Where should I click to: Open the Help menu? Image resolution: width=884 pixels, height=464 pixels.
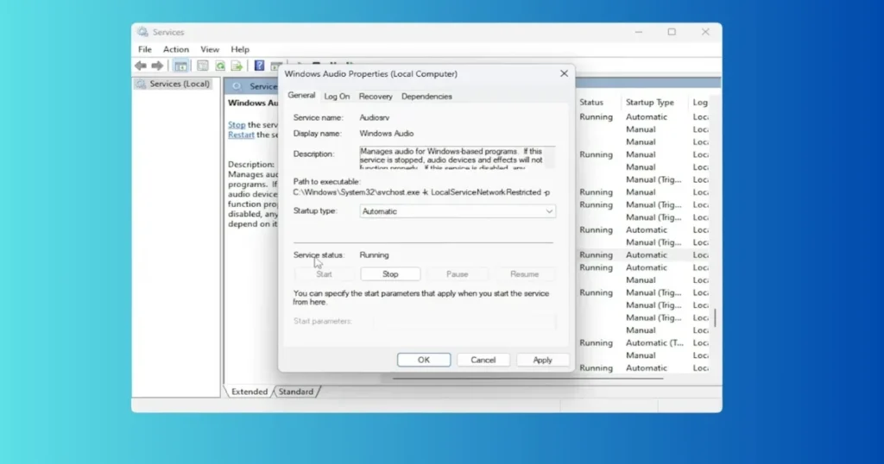[240, 49]
